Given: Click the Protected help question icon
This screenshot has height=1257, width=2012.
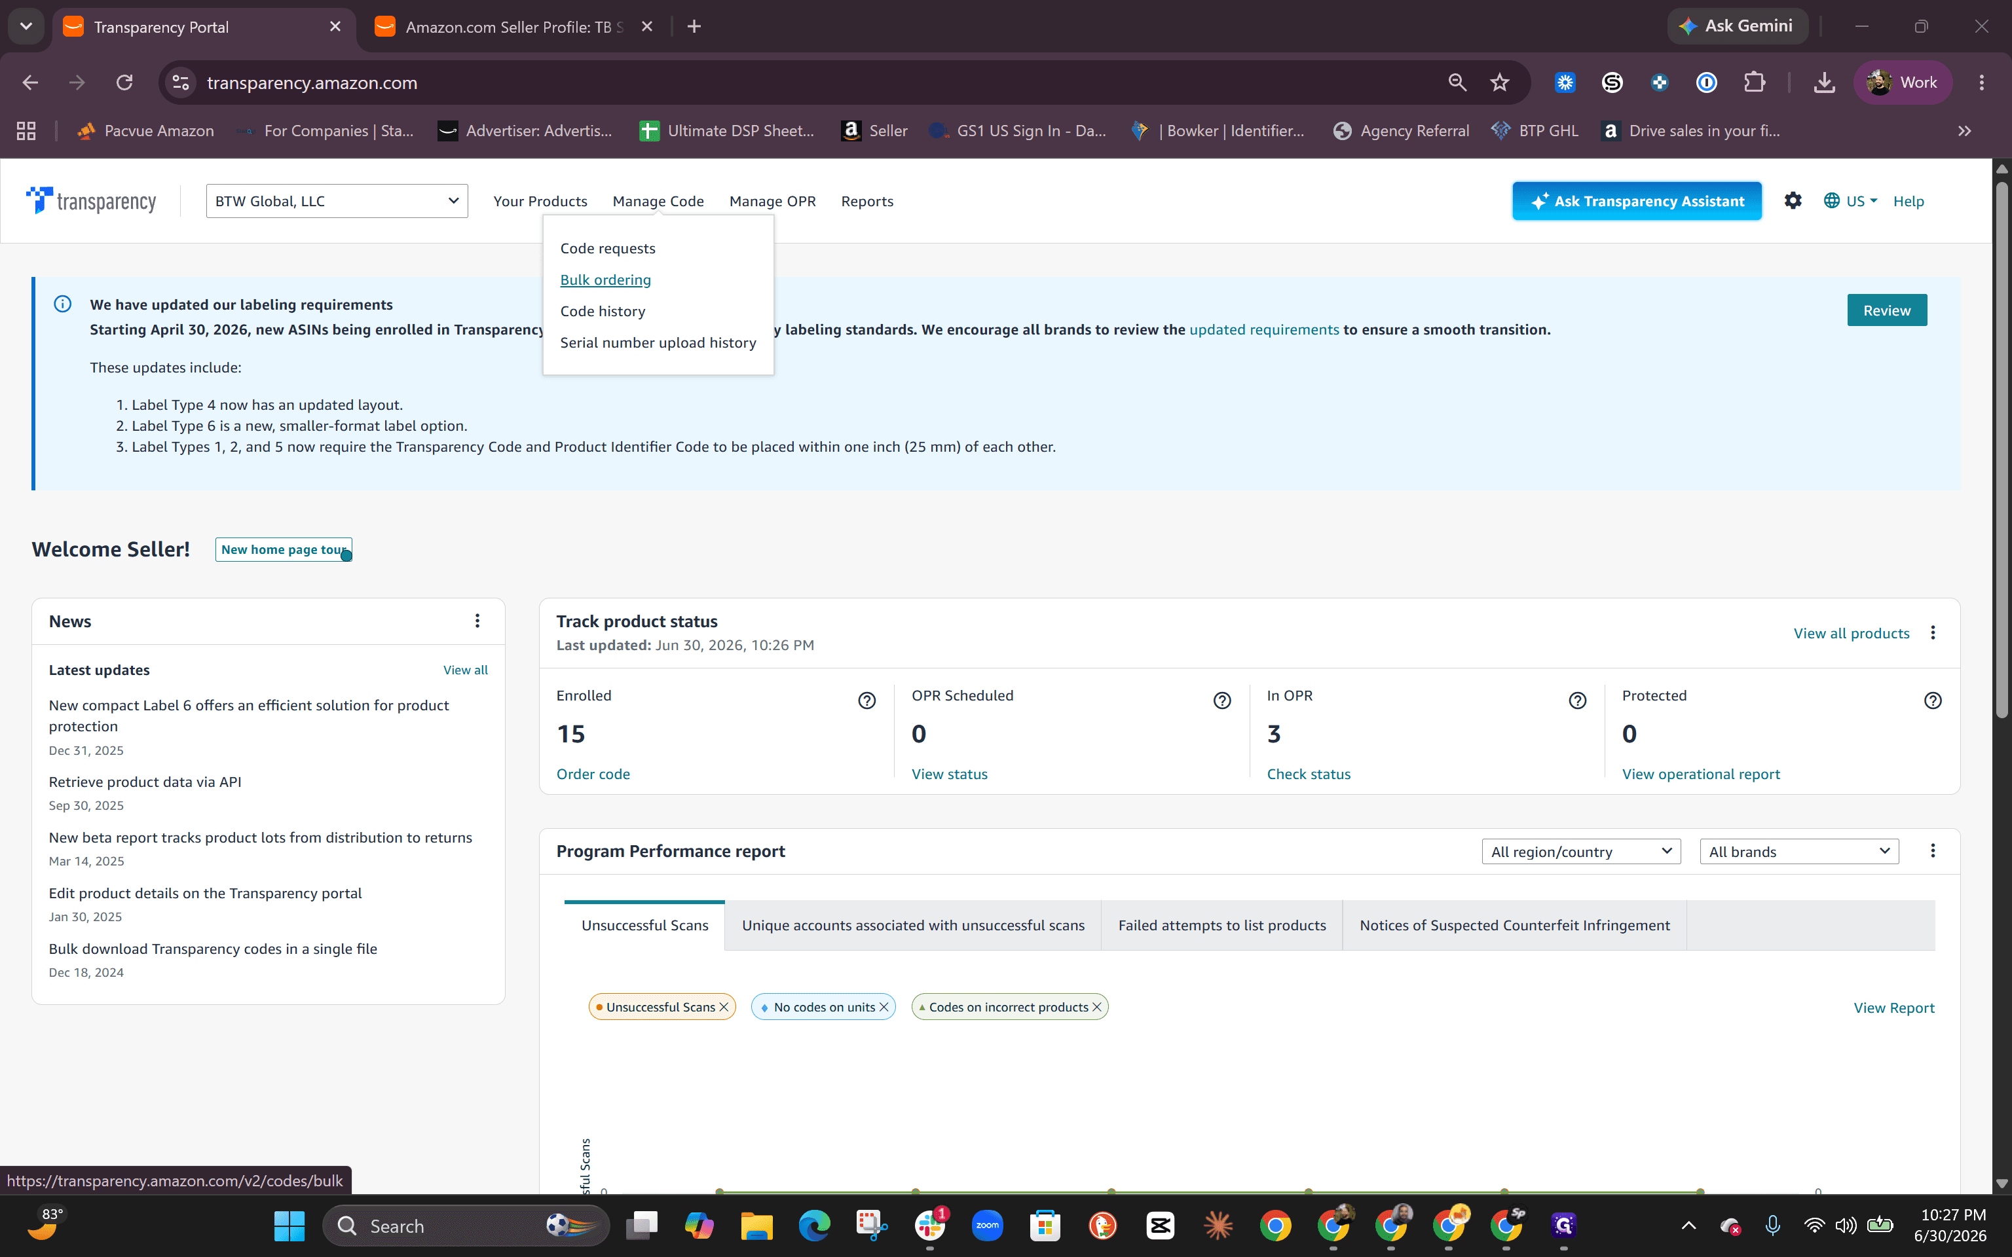Looking at the screenshot, I should point(1933,701).
